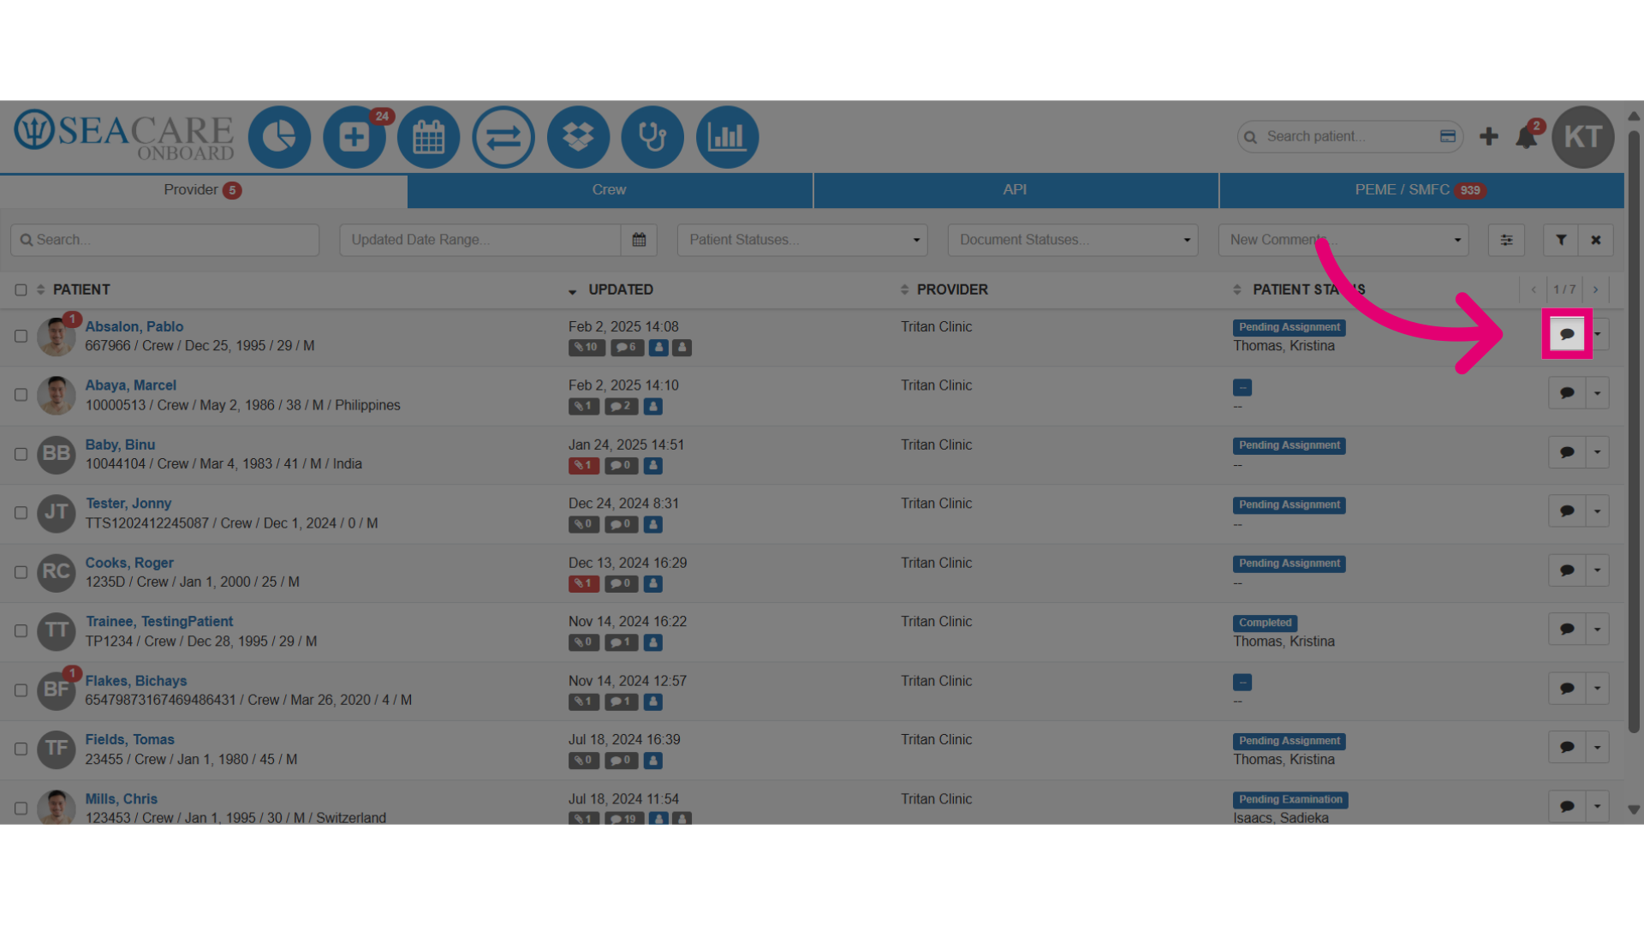Open comments for Absalon, Pablo
The image size is (1644, 925).
[1567, 334]
